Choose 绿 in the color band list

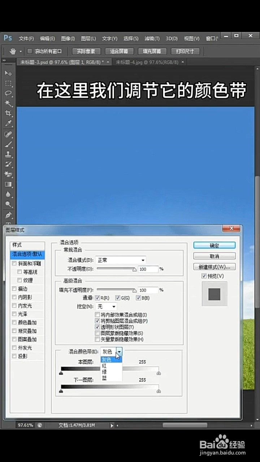[x=112, y=372]
